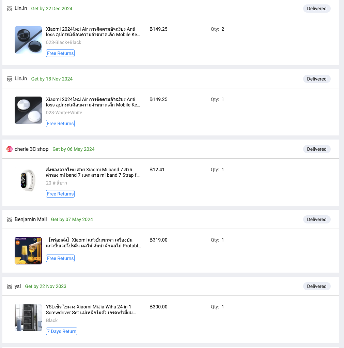344x348 pixels.
Task: Click the Benjamin Mall store icon
Action: point(10,219)
